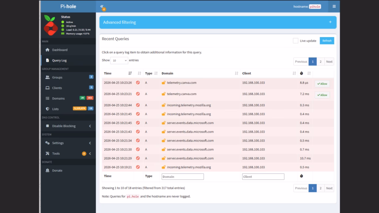
Task: Open Lists management page
Action: click(x=56, y=109)
